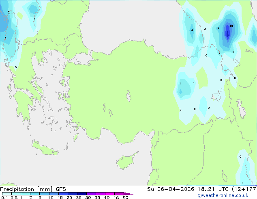Click the legend label "35"
This screenshot has height=199, width=257.
point(97,197)
